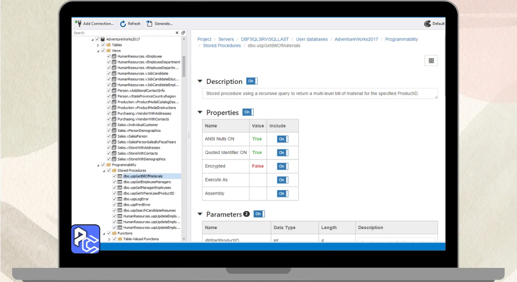The width and height of the screenshot is (517, 282).
Task: Select Sales.vPersonDemographics in the tree
Action: 139,131
